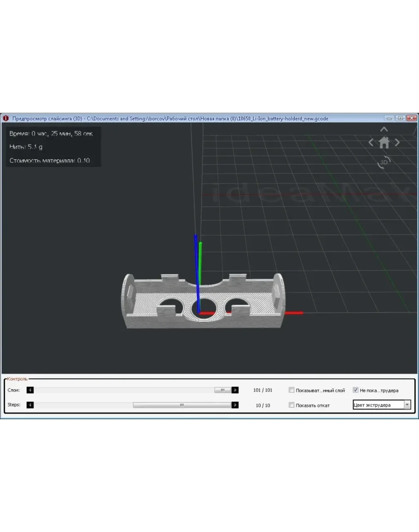Open the Цвет экструдера dropdown
The height and width of the screenshot is (532, 419).
coord(407,405)
